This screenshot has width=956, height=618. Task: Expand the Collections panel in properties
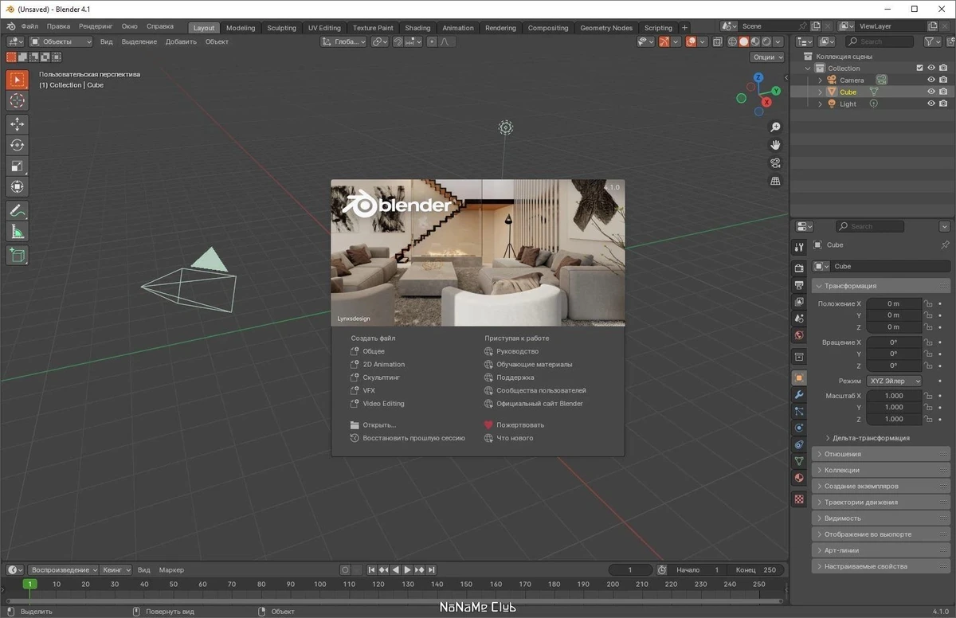881,470
